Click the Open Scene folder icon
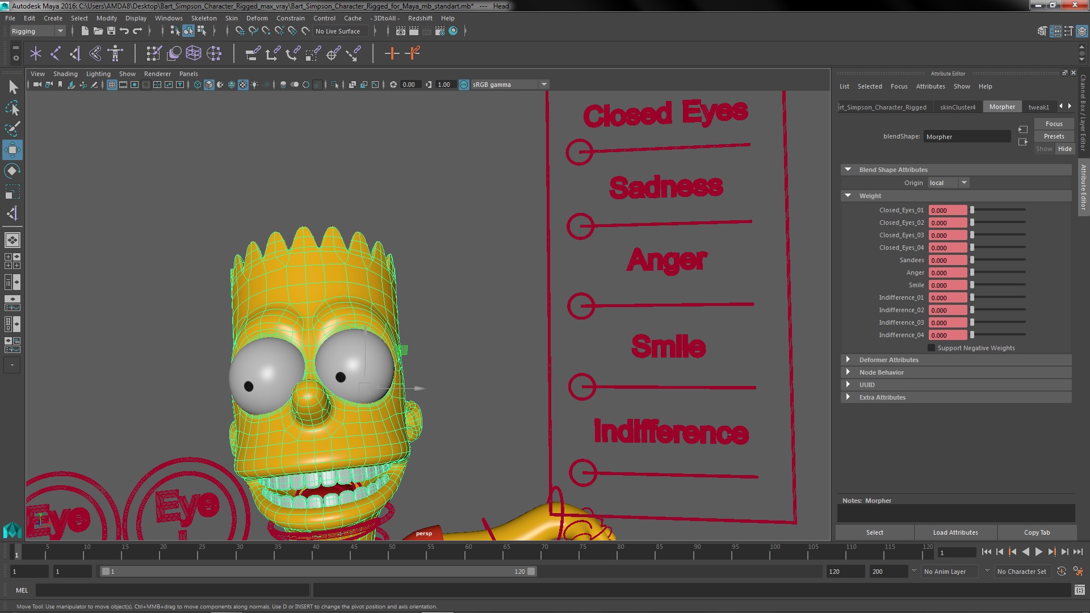Viewport: 1090px width, 613px height. [x=98, y=31]
